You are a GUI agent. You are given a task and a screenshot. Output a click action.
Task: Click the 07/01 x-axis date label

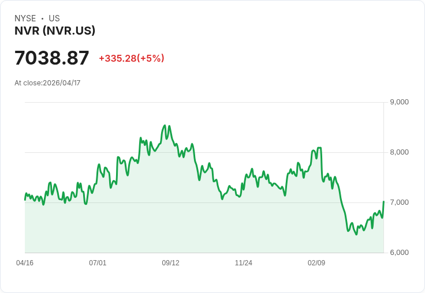click(98, 262)
